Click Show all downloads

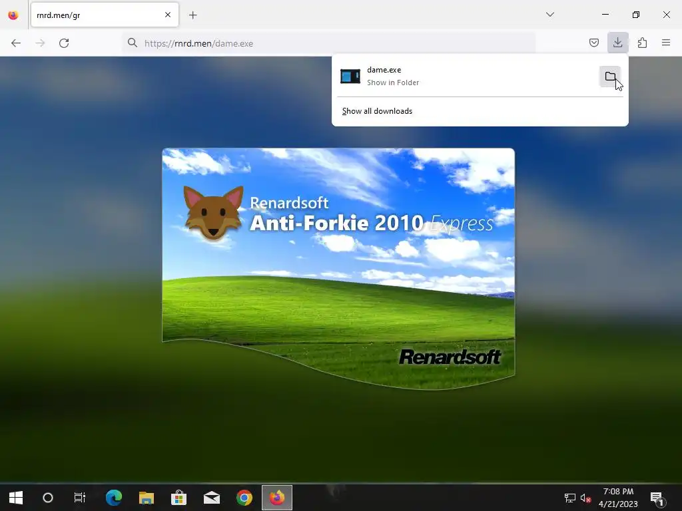377,111
